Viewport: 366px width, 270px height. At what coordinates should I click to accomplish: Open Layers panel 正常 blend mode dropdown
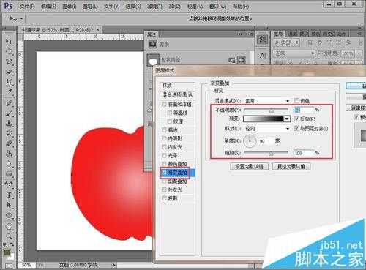tap(294, 53)
